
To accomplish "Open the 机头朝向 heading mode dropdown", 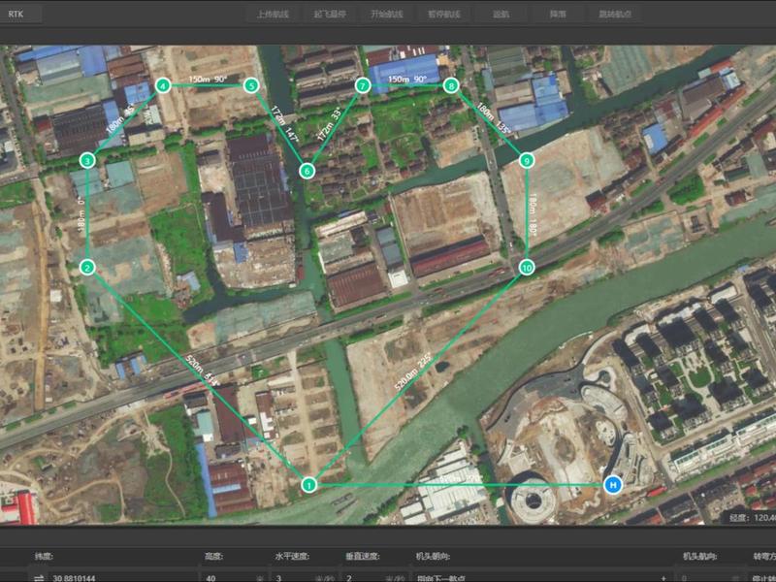I will pos(541,577).
